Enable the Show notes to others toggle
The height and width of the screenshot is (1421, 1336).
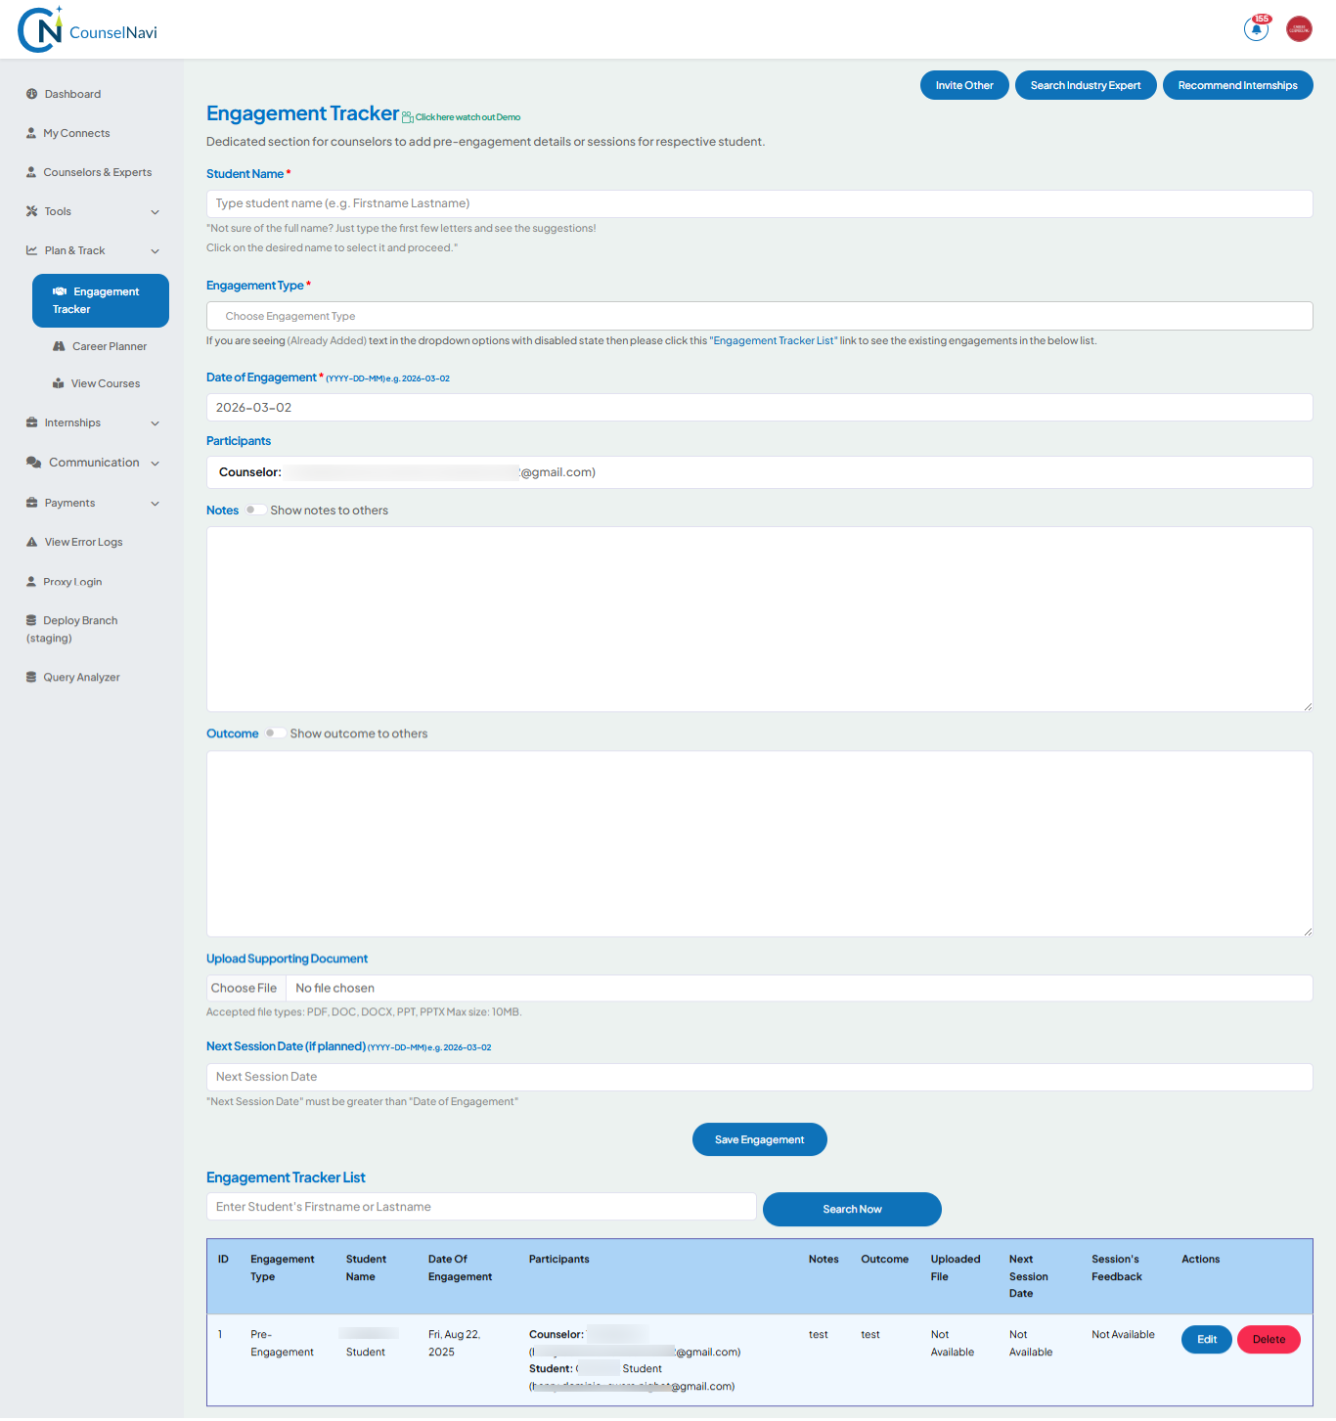coord(254,510)
